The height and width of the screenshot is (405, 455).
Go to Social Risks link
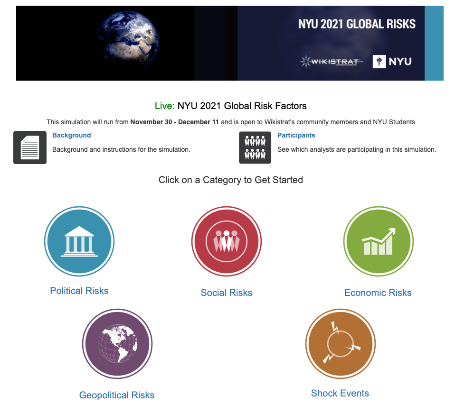227,293
